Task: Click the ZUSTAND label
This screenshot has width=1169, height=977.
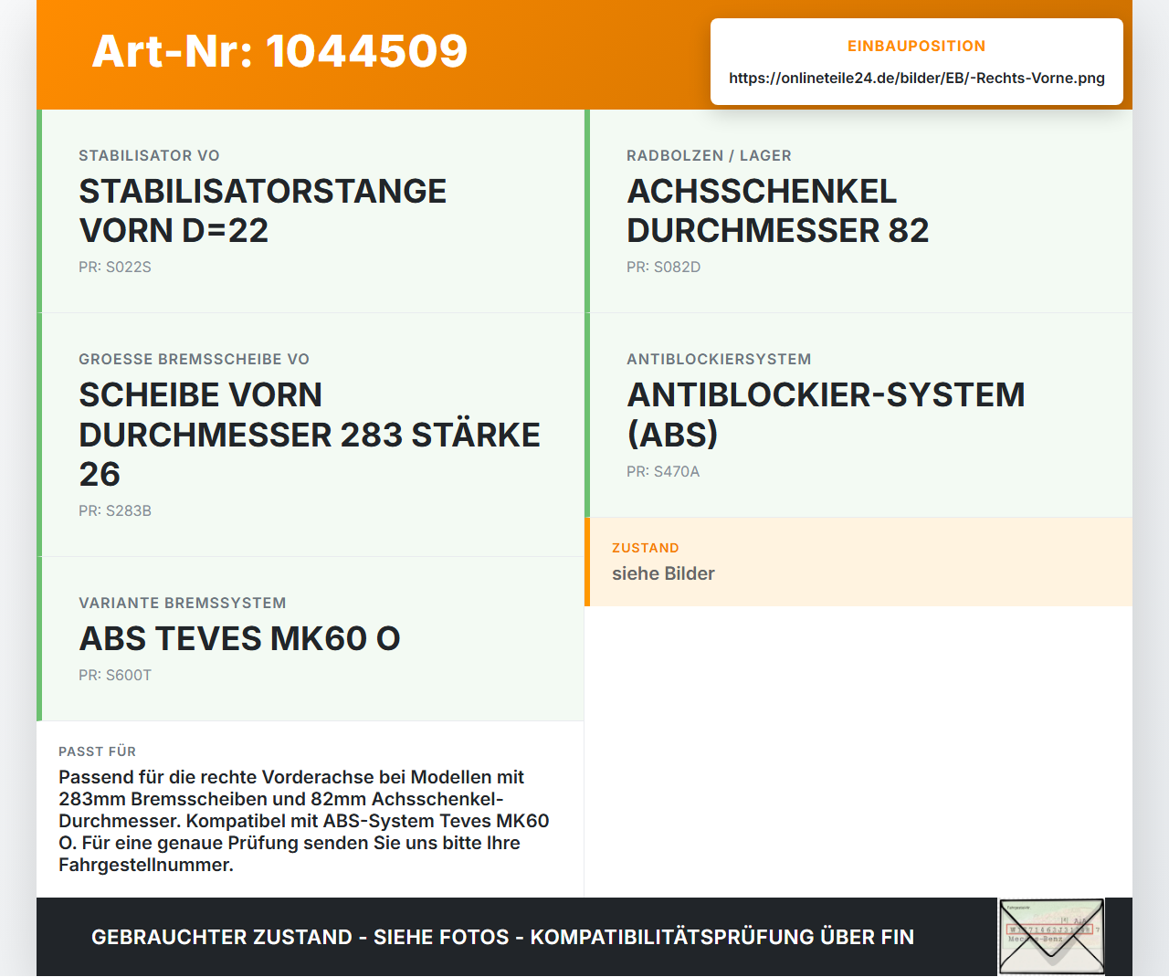Action: [x=646, y=549]
